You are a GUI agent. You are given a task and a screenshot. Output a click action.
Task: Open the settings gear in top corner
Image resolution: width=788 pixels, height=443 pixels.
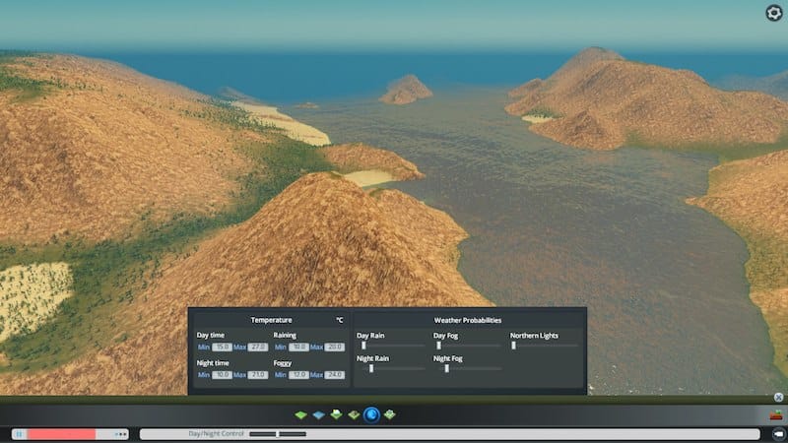point(773,13)
